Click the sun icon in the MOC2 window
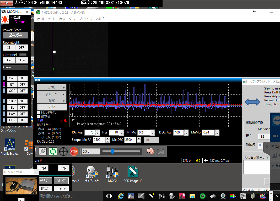Screen dimensions: 280x201 [5, 19]
